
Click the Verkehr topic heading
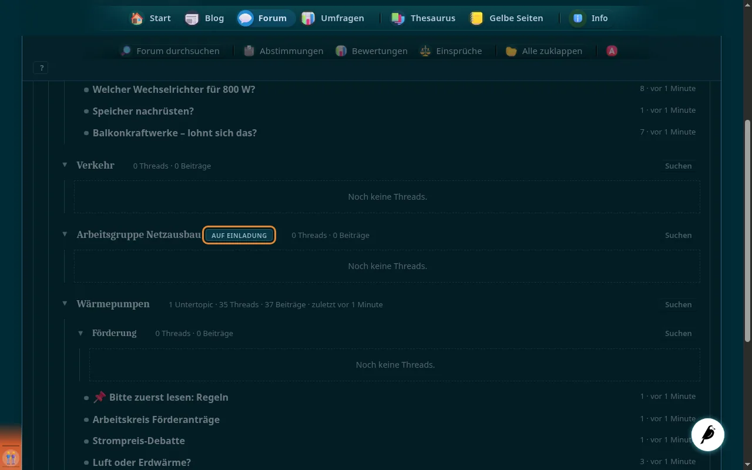coord(95,165)
